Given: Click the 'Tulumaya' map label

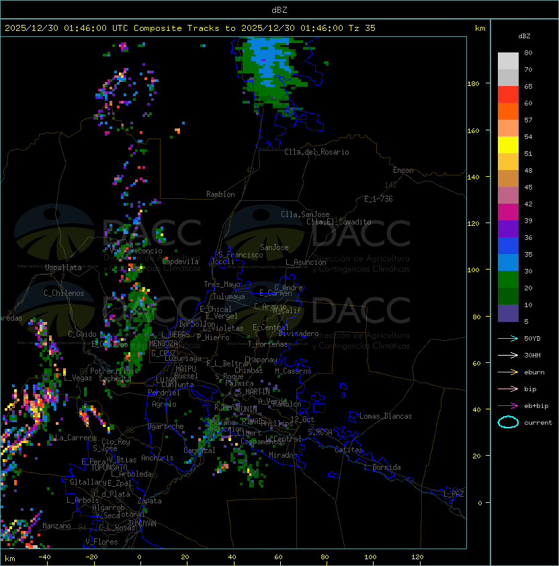Looking at the screenshot, I should tap(229, 296).
